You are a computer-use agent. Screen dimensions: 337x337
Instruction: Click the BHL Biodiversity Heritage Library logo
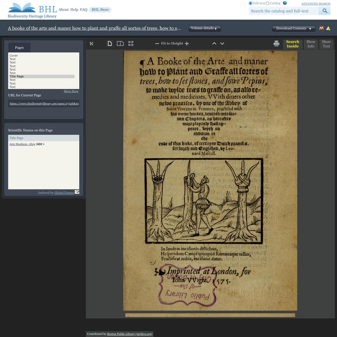point(32,10)
